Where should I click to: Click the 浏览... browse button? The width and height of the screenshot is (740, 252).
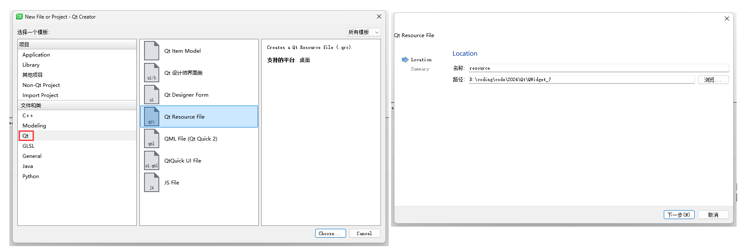tap(713, 80)
